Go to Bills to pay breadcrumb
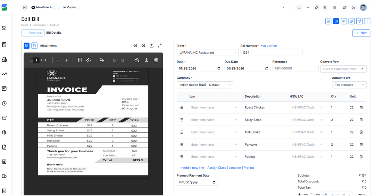This screenshot has height=196, width=375. [x=39, y=25]
